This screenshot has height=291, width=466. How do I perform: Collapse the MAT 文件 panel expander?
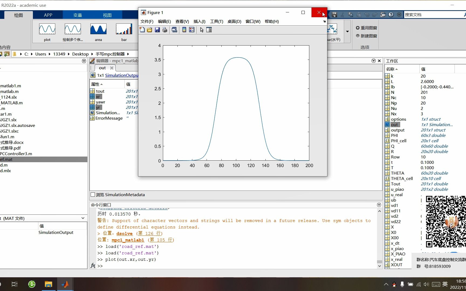[83, 218]
